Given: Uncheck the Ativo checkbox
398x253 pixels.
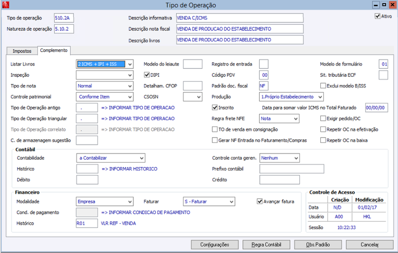Looking at the screenshot, I should coord(377,16).
